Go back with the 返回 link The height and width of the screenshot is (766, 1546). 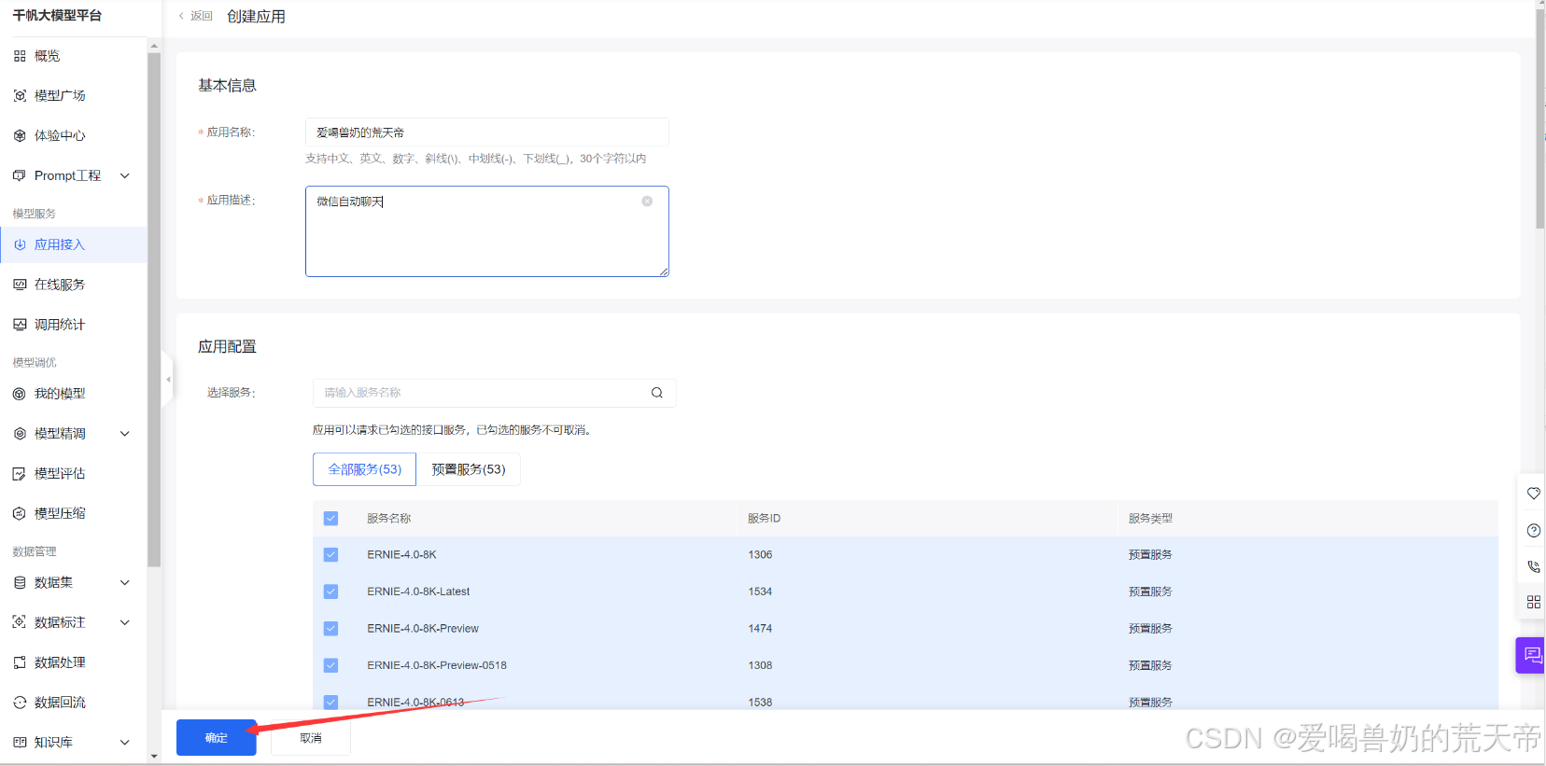(196, 16)
